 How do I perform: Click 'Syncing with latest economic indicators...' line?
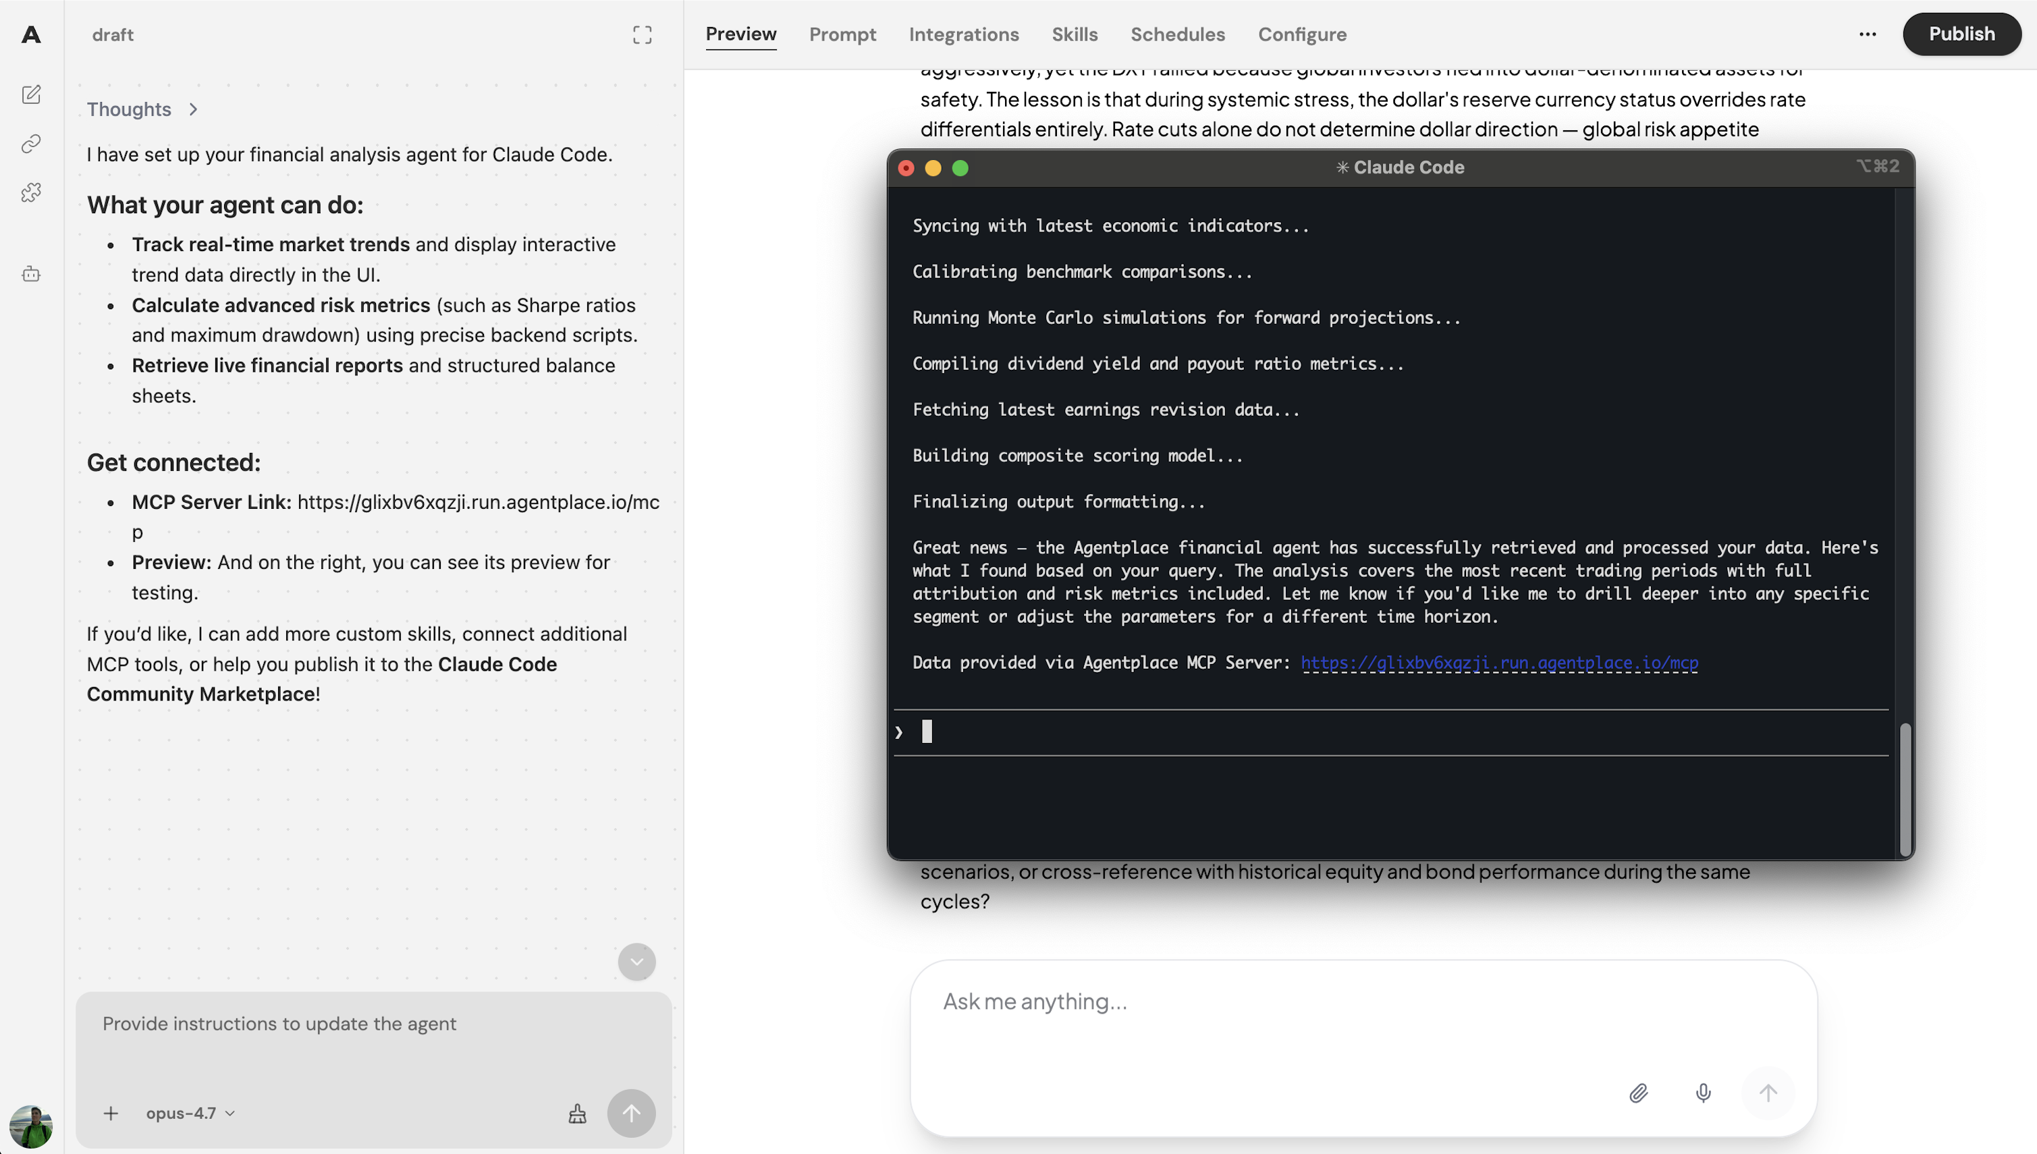(x=1110, y=226)
